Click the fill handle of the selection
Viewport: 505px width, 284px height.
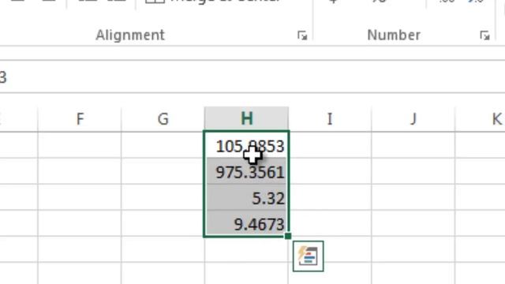point(288,236)
